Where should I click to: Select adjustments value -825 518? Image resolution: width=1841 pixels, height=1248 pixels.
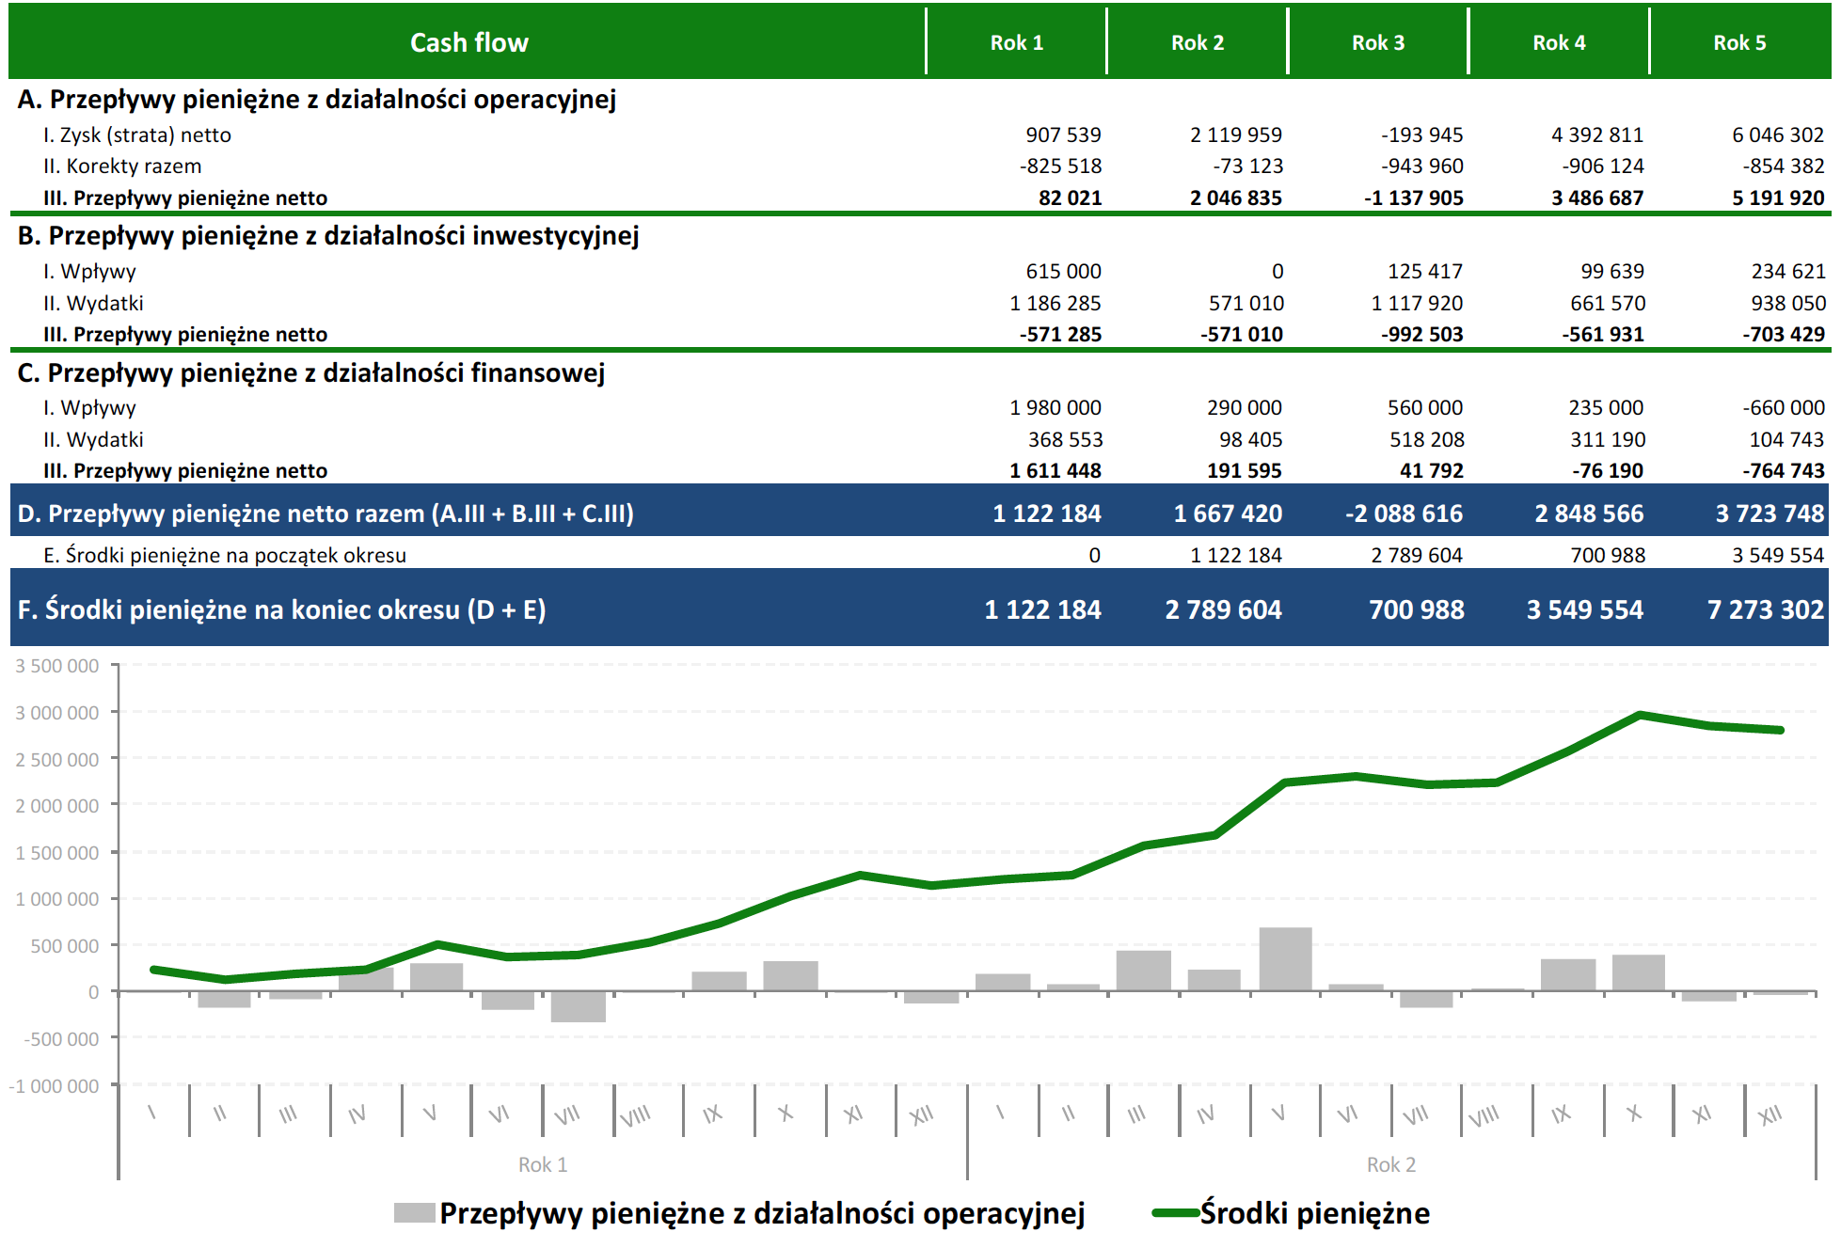(1060, 166)
